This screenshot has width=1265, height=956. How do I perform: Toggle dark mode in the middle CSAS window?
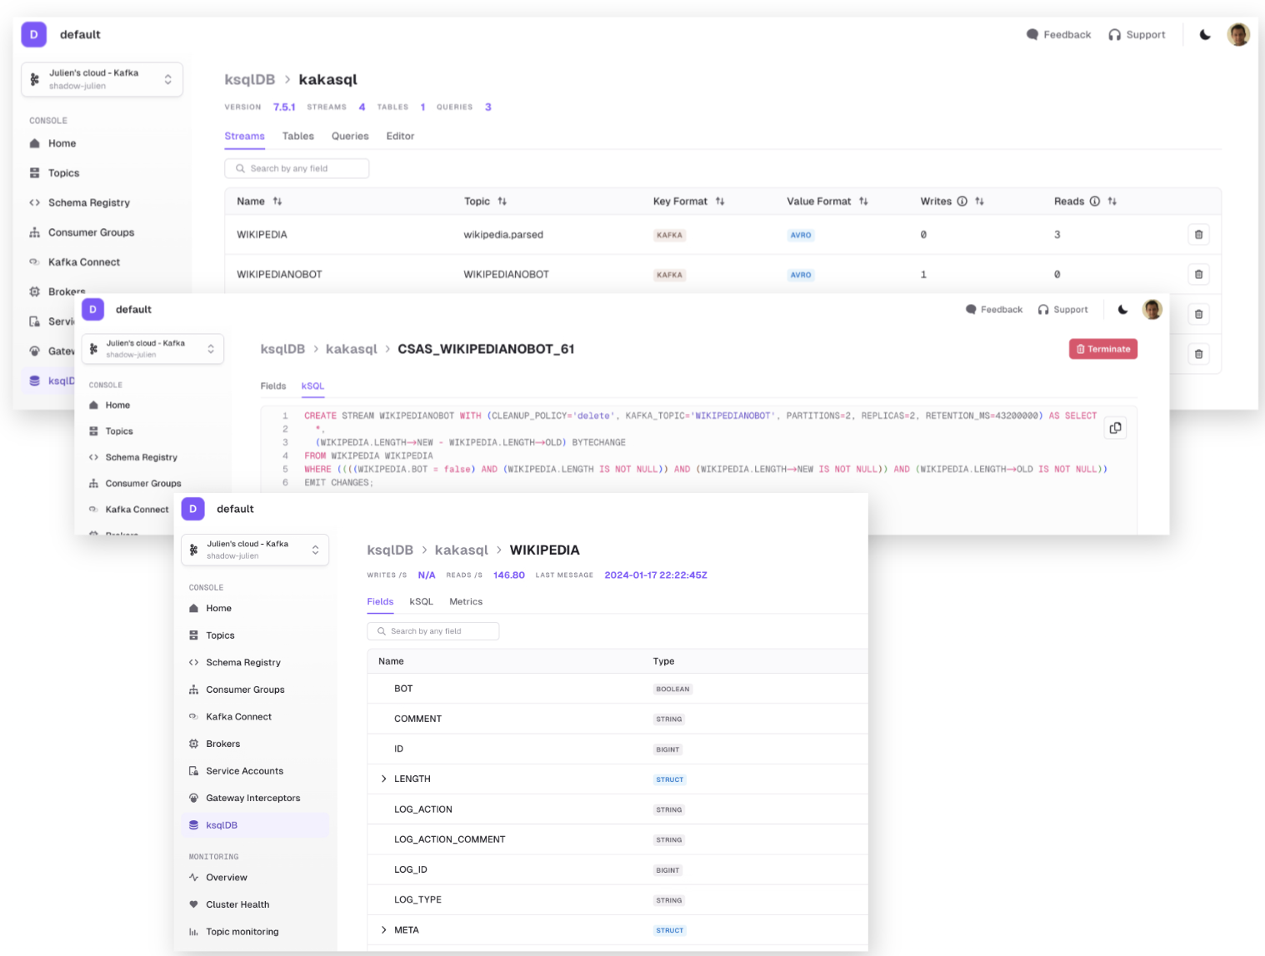pyautogui.click(x=1122, y=310)
